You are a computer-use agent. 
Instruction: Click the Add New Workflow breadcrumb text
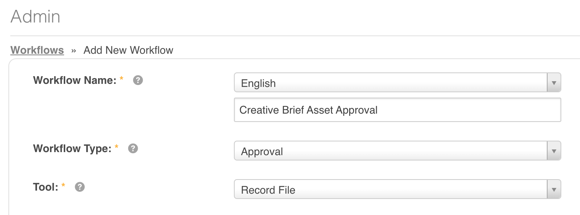tap(128, 50)
